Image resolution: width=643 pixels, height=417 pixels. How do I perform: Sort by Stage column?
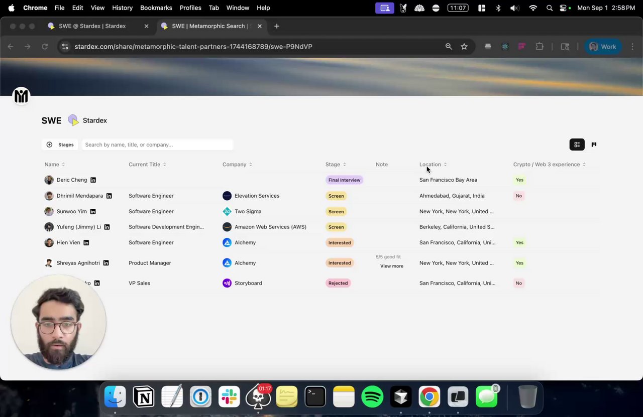tap(336, 165)
